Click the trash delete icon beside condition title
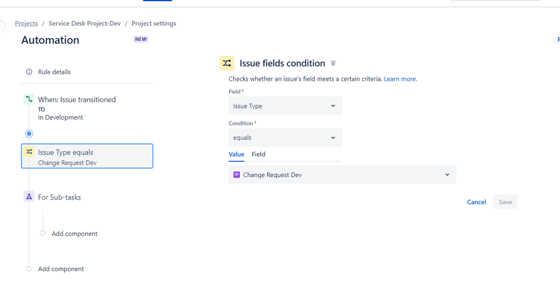This screenshot has width=560, height=295. (x=333, y=63)
